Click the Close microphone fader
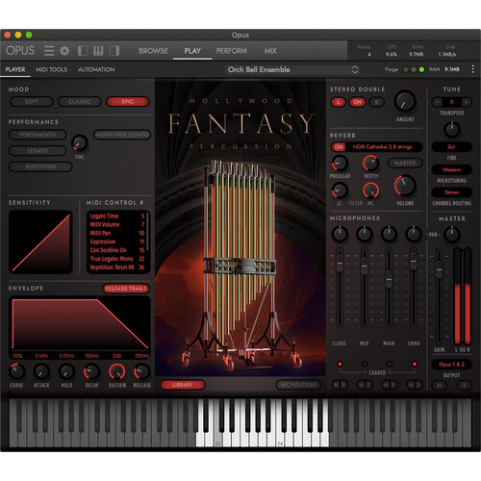The width and height of the screenshot is (481, 481). pyautogui.click(x=340, y=264)
